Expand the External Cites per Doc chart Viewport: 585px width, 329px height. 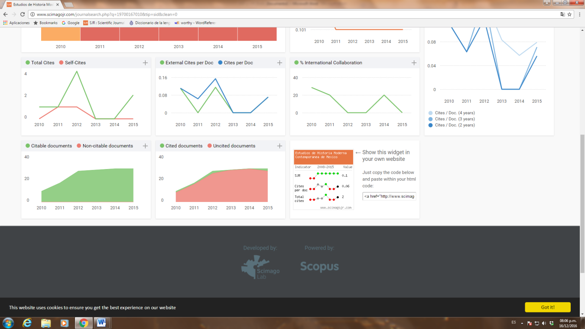[x=279, y=63]
